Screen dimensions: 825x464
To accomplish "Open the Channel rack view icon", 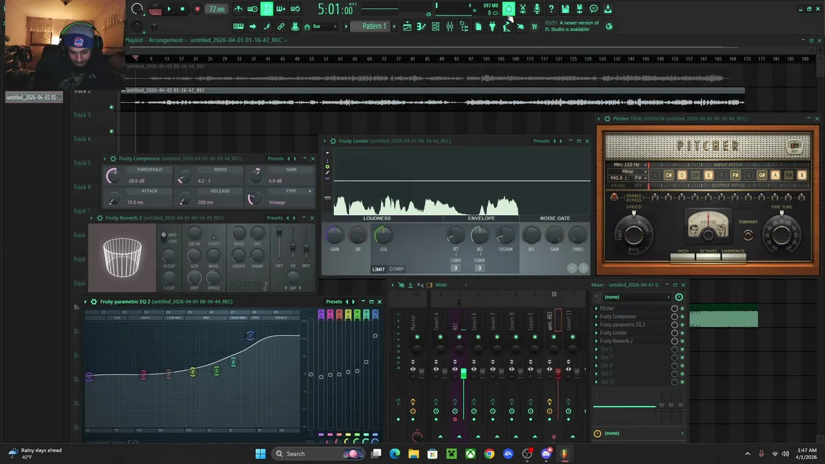I will pyautogui.click(x=436, y=26).
